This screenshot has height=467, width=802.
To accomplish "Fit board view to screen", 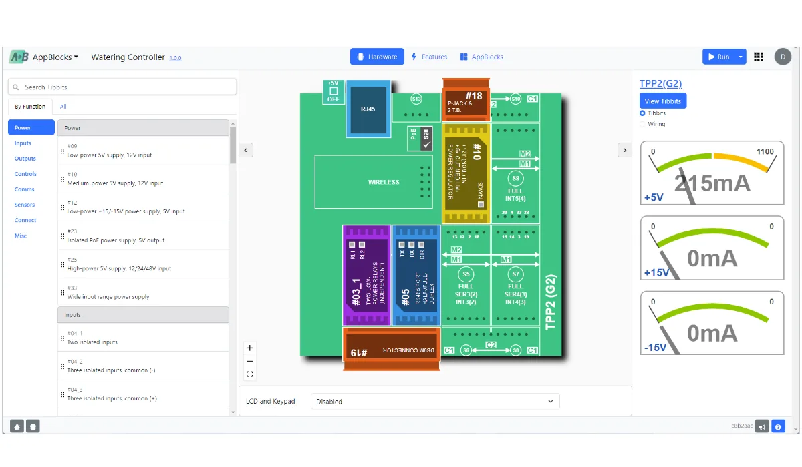I will click(250, 374).
